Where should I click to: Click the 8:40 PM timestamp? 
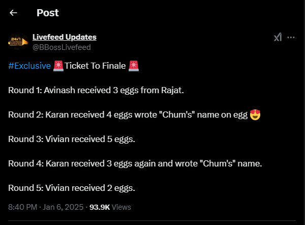point(22,207)
